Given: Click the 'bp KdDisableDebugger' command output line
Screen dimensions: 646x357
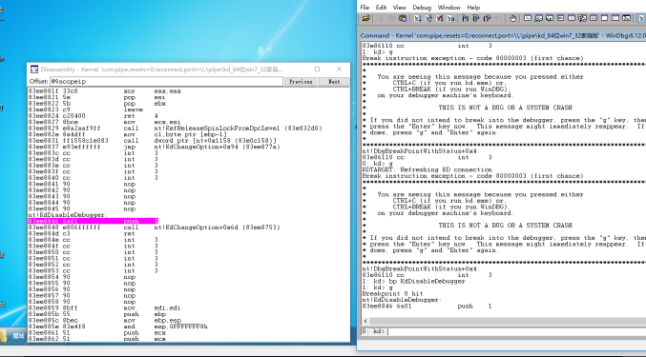Looking at the screenshot, I should [413, 282].
